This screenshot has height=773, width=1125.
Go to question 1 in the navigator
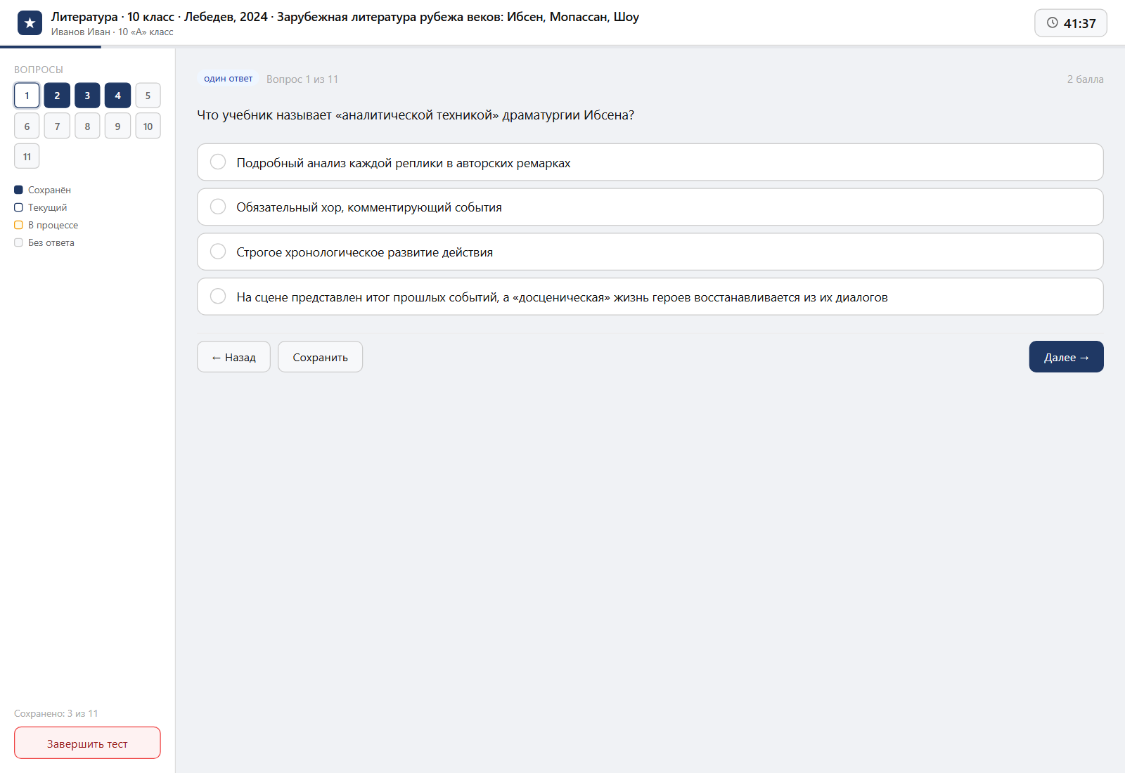[x=27, y=96]
